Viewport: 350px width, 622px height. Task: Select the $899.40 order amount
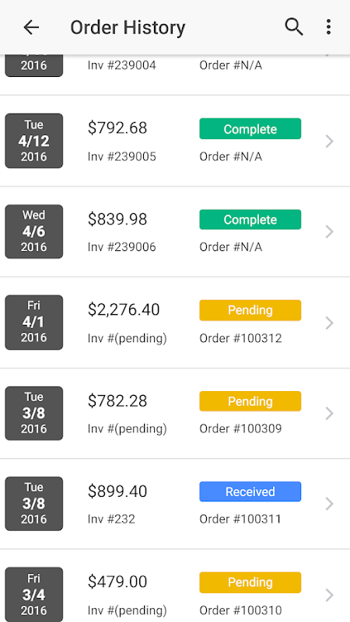117,491
